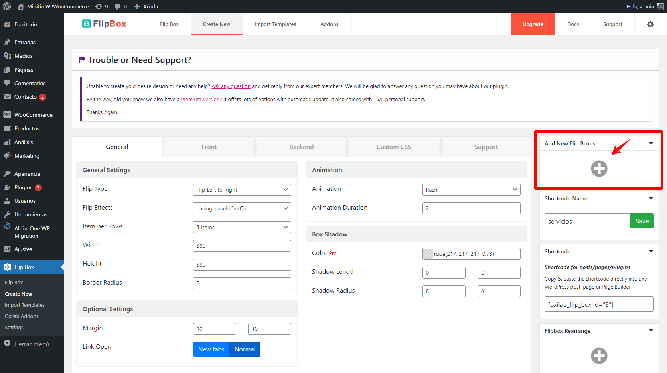Open the WordPress logo menu
This screenshot has height=373, width=667.
point(7,6)
